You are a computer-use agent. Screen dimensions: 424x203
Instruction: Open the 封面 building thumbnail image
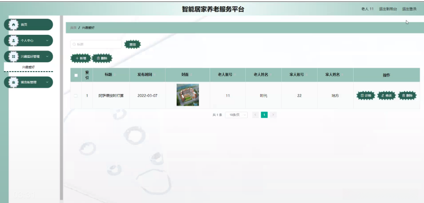tap(188, 95)
